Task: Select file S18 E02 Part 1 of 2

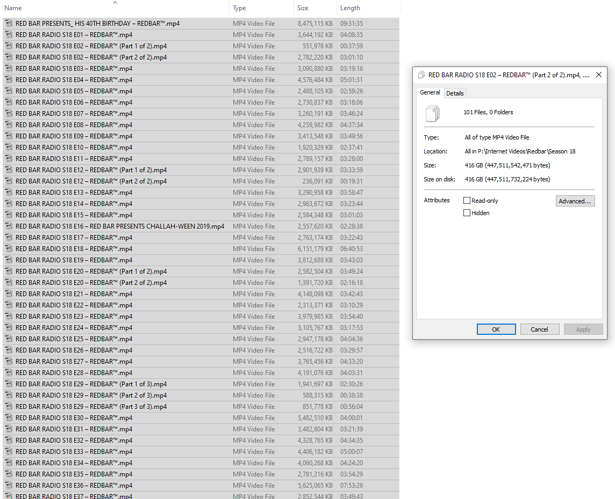Action: click(x=201, y=46)
